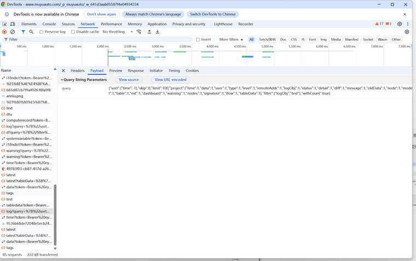Open DevTools settings gear
This screenshot has width=416, height=261.
400,24
